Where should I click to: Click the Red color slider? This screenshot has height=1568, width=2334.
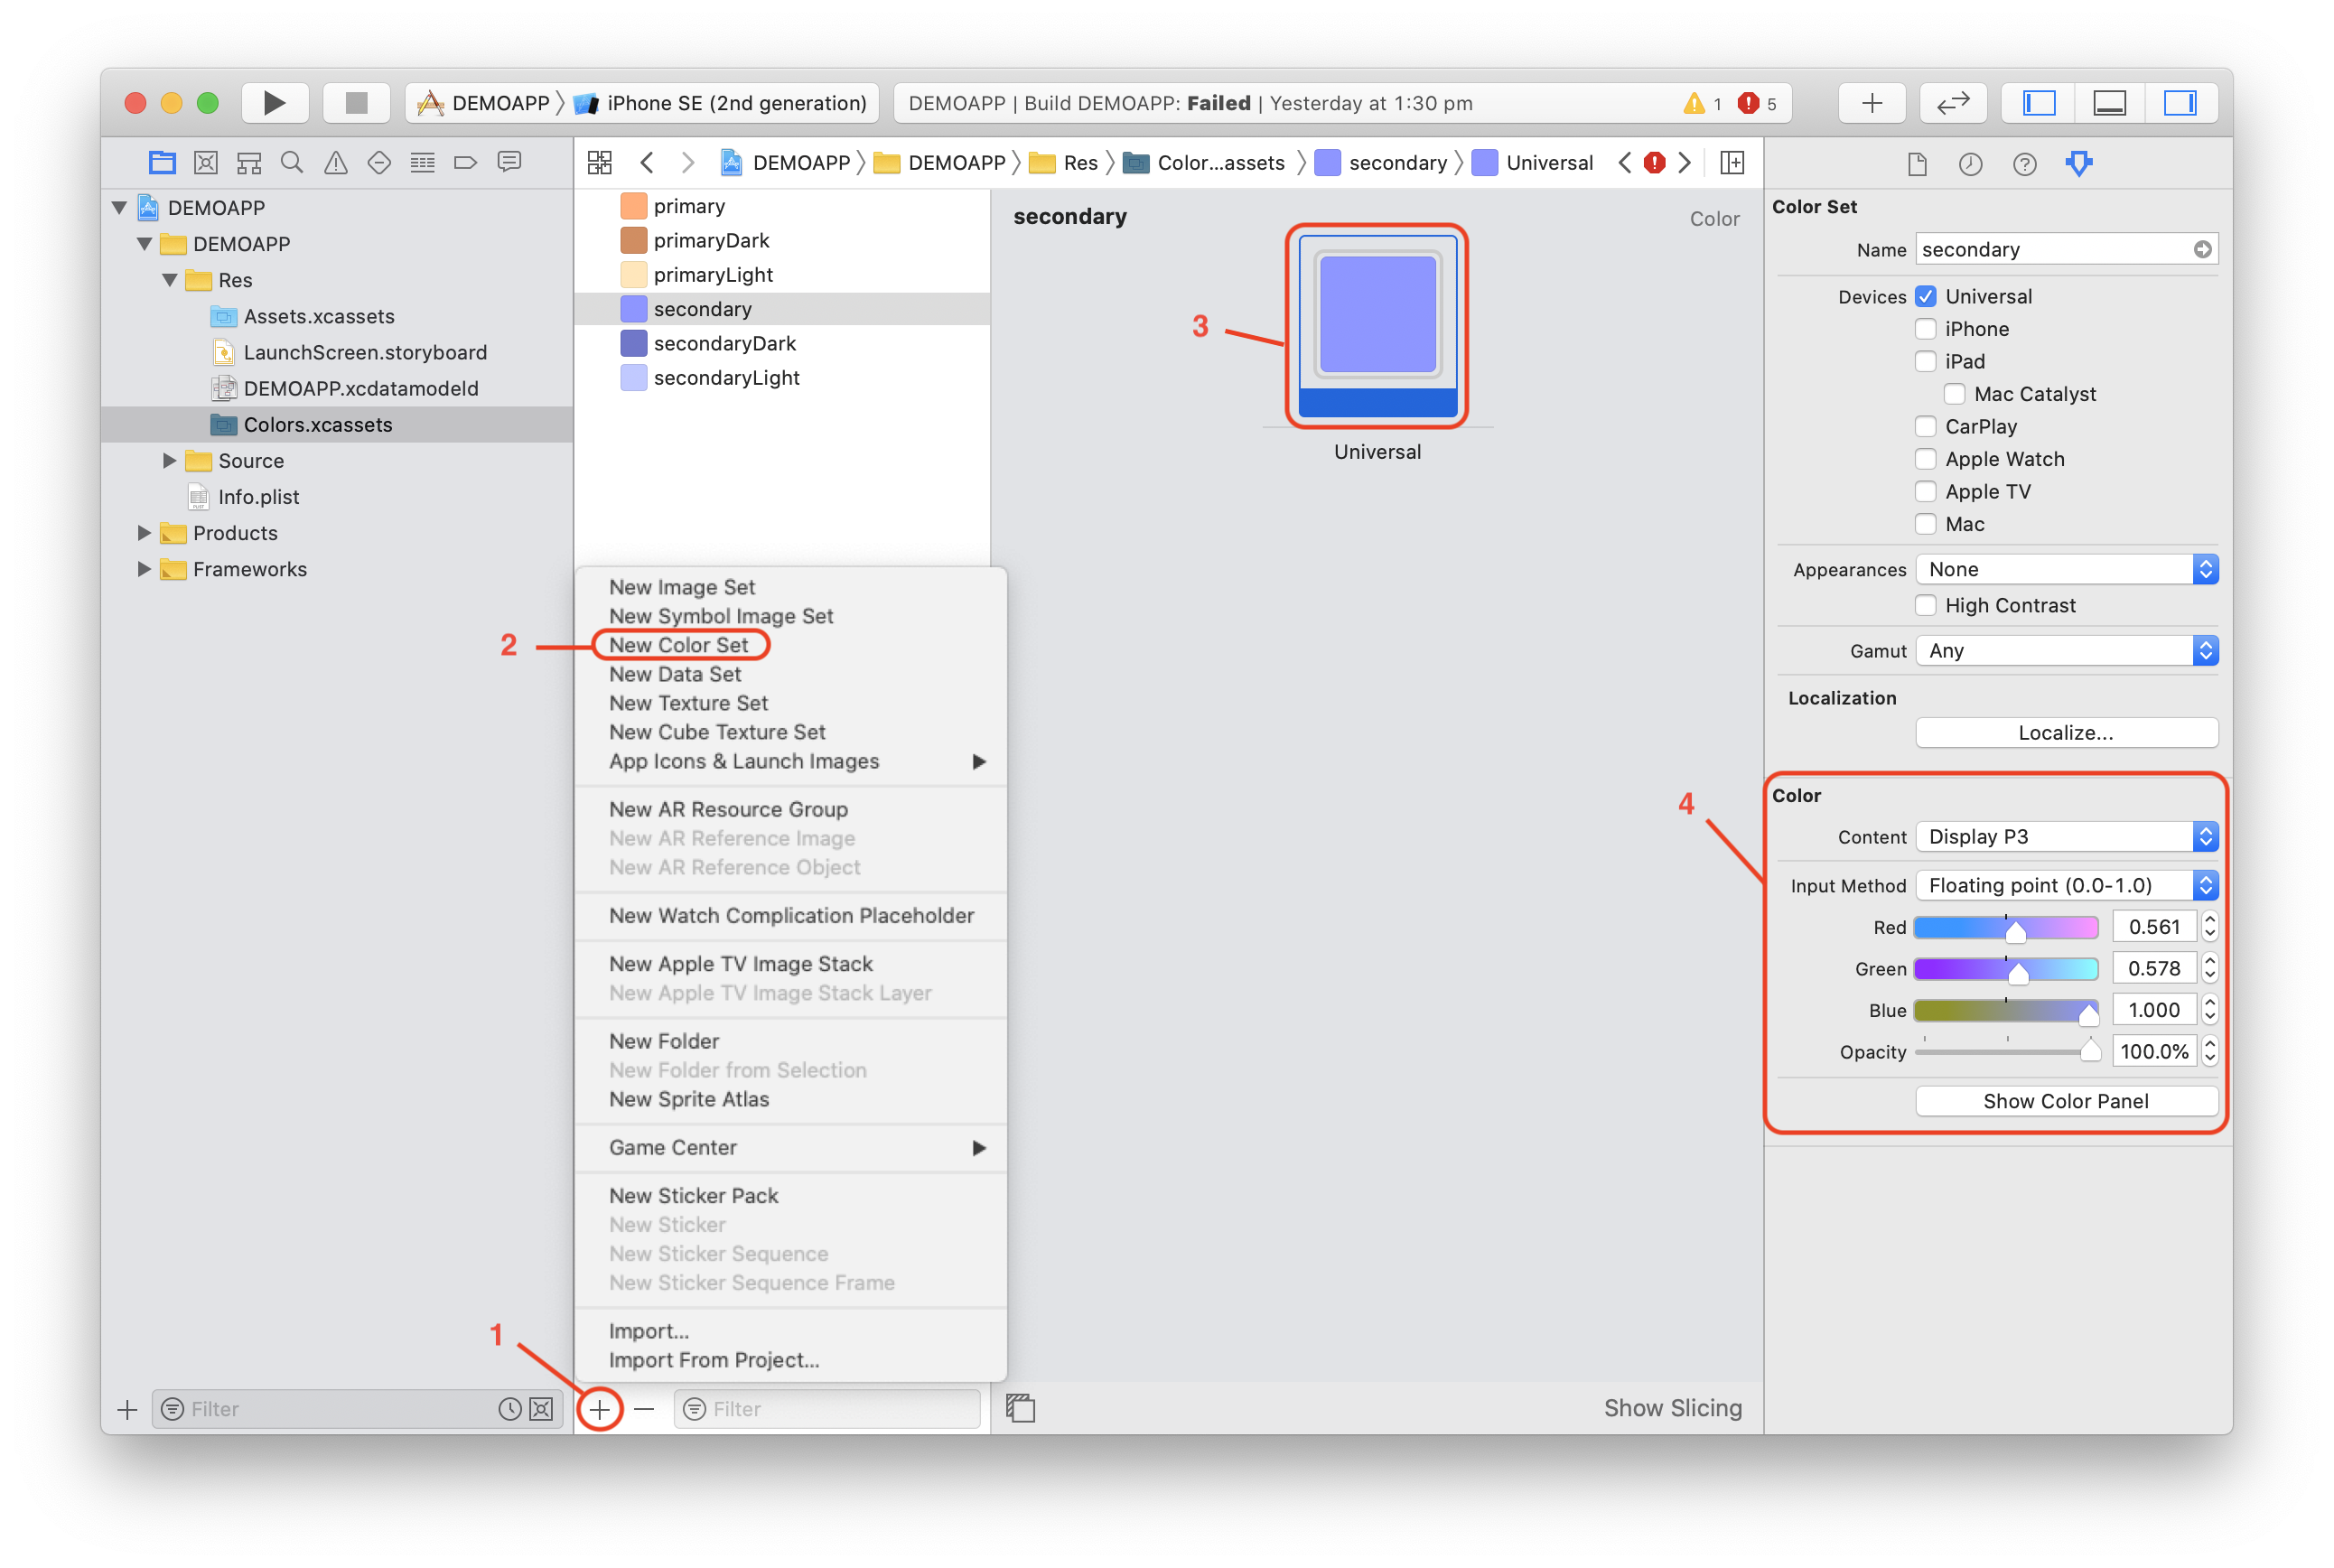coord(2005,928)
